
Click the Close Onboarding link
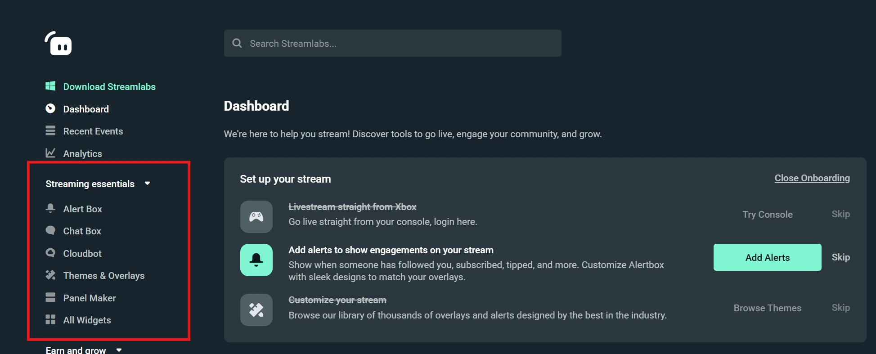tap(812, 178)
